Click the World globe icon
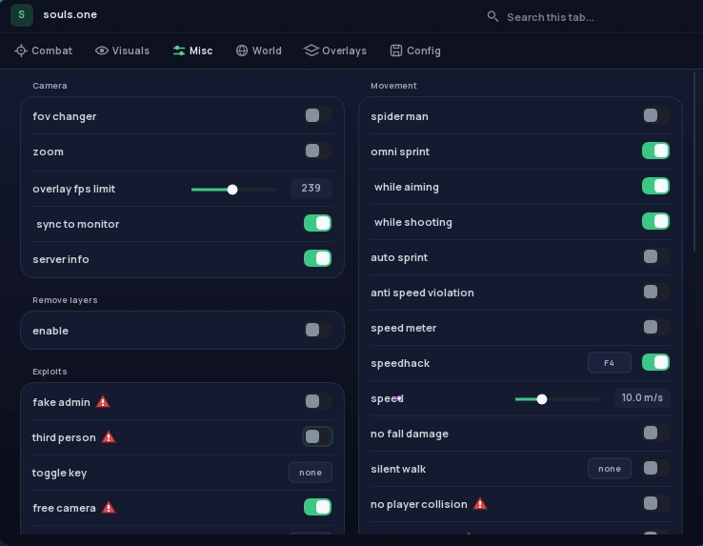 [x=242, y=51]
